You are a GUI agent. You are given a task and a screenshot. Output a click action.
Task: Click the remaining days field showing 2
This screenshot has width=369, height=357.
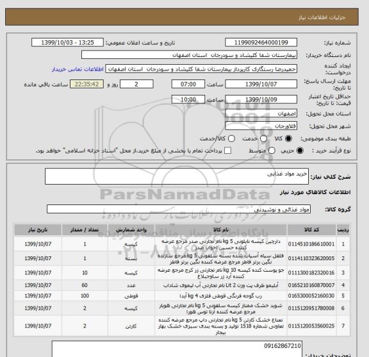tap(136, 85)
